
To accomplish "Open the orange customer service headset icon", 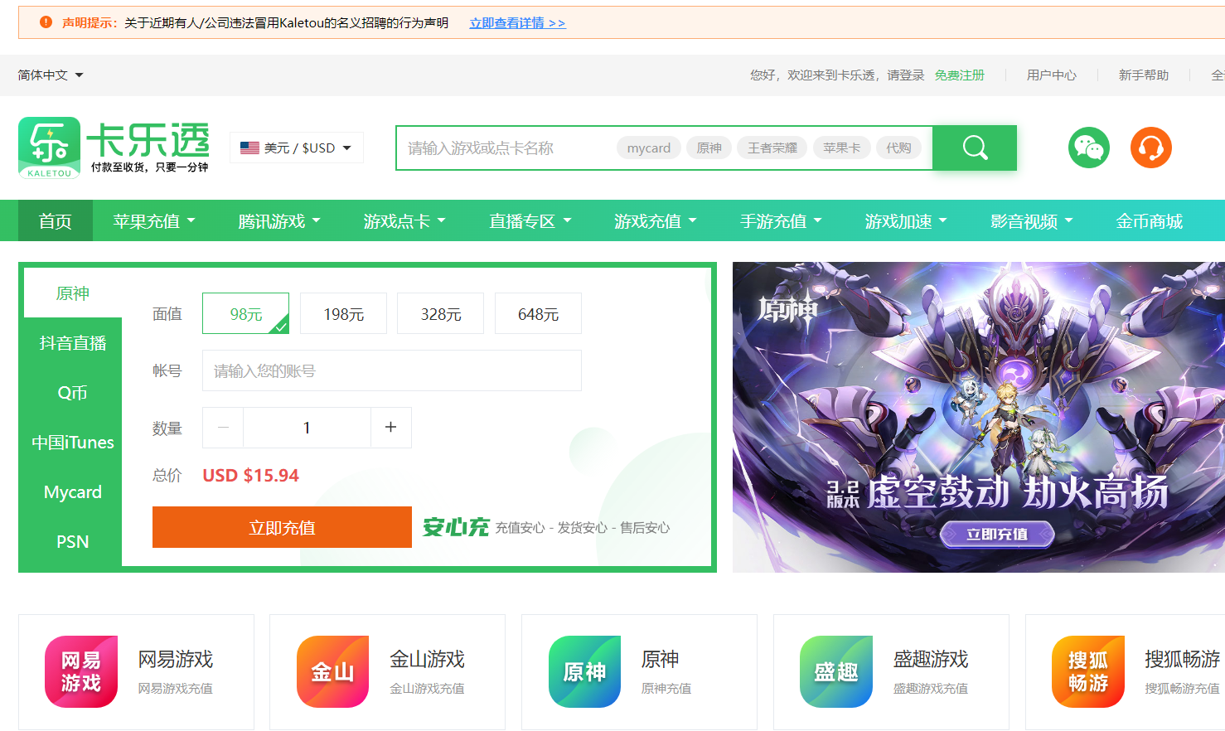I will click(x=1151, y=148).
